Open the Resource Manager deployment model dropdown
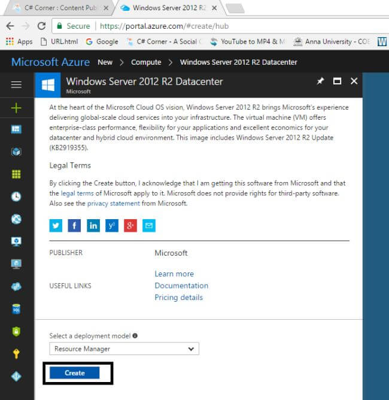This screenshot has height=400, width=389. pyautogui.click(x=124, y=349)
